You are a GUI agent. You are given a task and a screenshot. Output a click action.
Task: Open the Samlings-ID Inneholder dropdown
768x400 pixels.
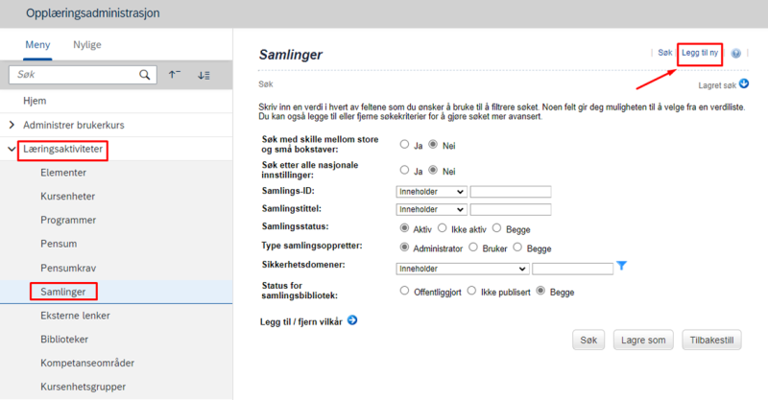(x=431, y=192)
